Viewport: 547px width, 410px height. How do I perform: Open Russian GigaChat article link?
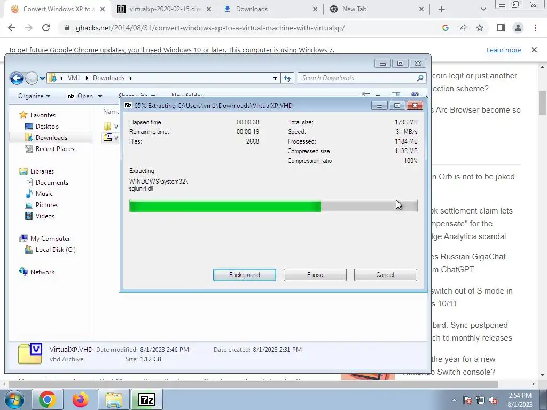[468, 263]
